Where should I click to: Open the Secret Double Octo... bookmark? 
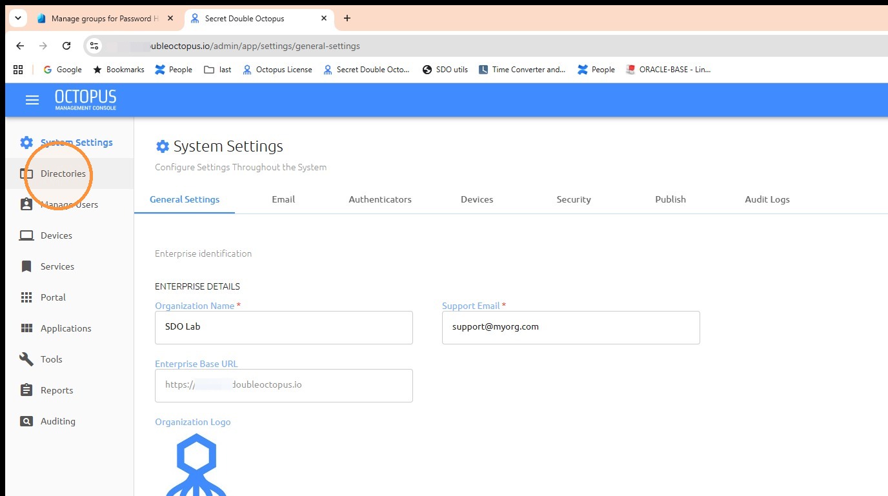point(367,70)
